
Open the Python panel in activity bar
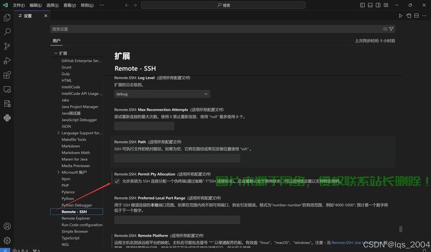tap(7, 118)
